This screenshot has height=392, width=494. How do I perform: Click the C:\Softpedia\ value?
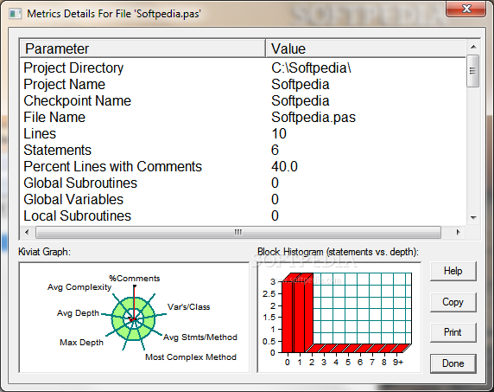[311, 67]
